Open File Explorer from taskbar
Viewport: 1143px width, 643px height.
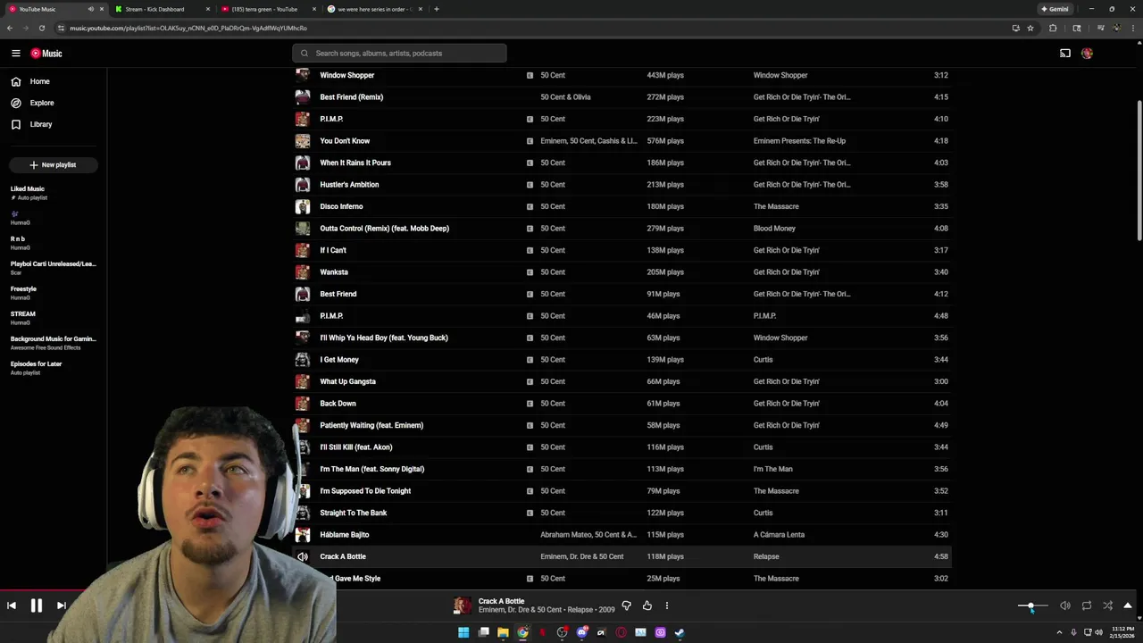click(x=503, y=632)
